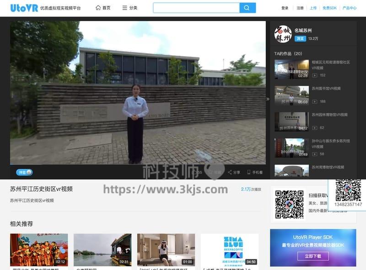Open the 孙中山与振东侨乡陈列馆 thumbnail
Image resolution: width=366 pixels, height=270 pixels.
[x=291, y=148]
